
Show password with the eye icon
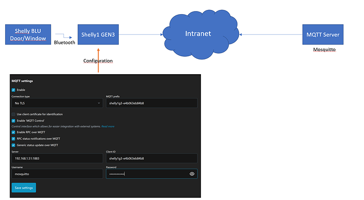(192, 174)
